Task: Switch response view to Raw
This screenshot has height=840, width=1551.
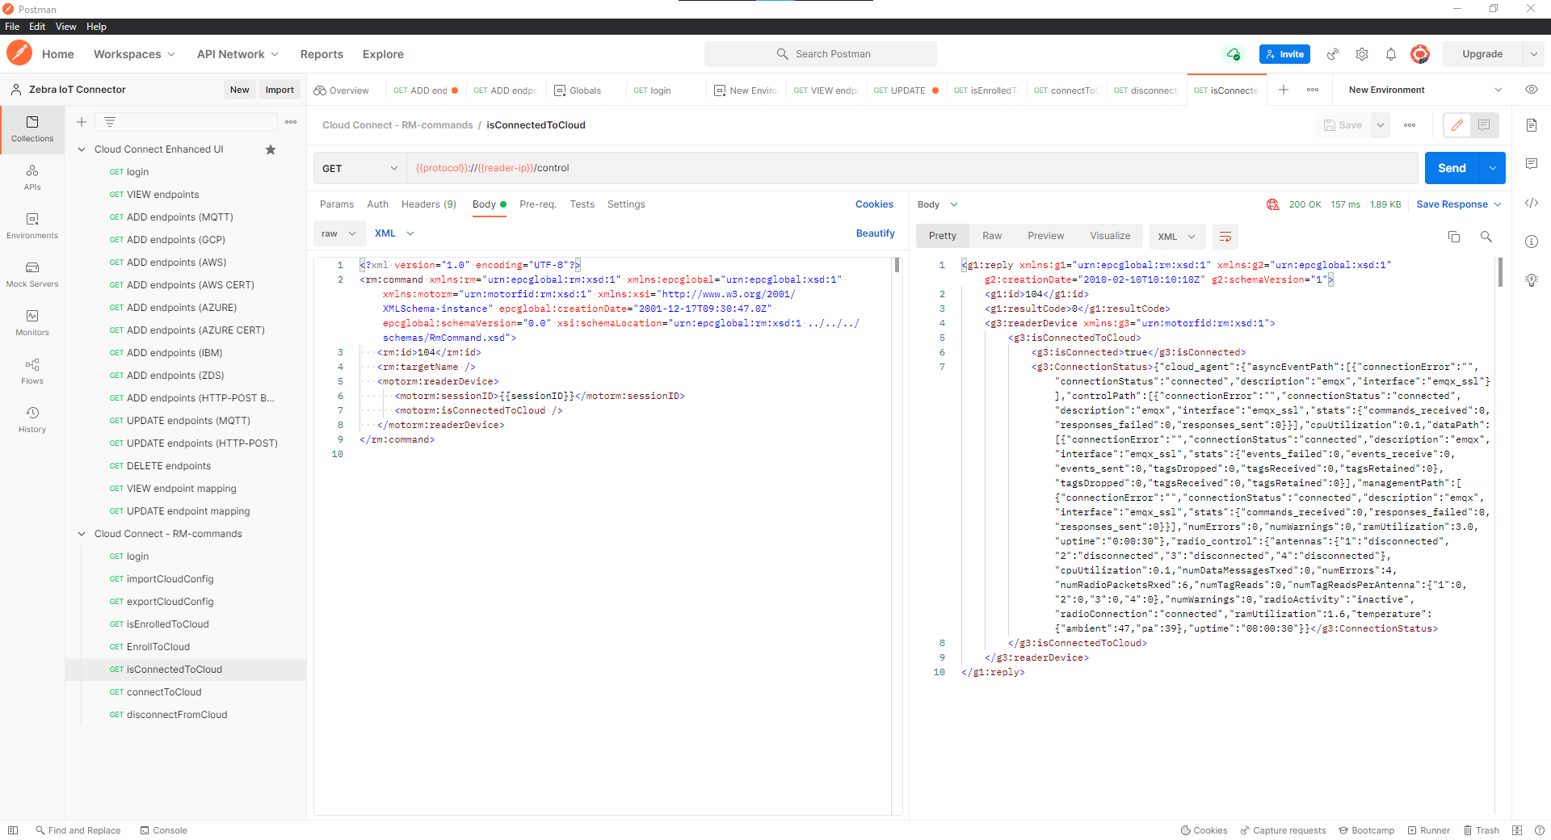Action: 992,236
